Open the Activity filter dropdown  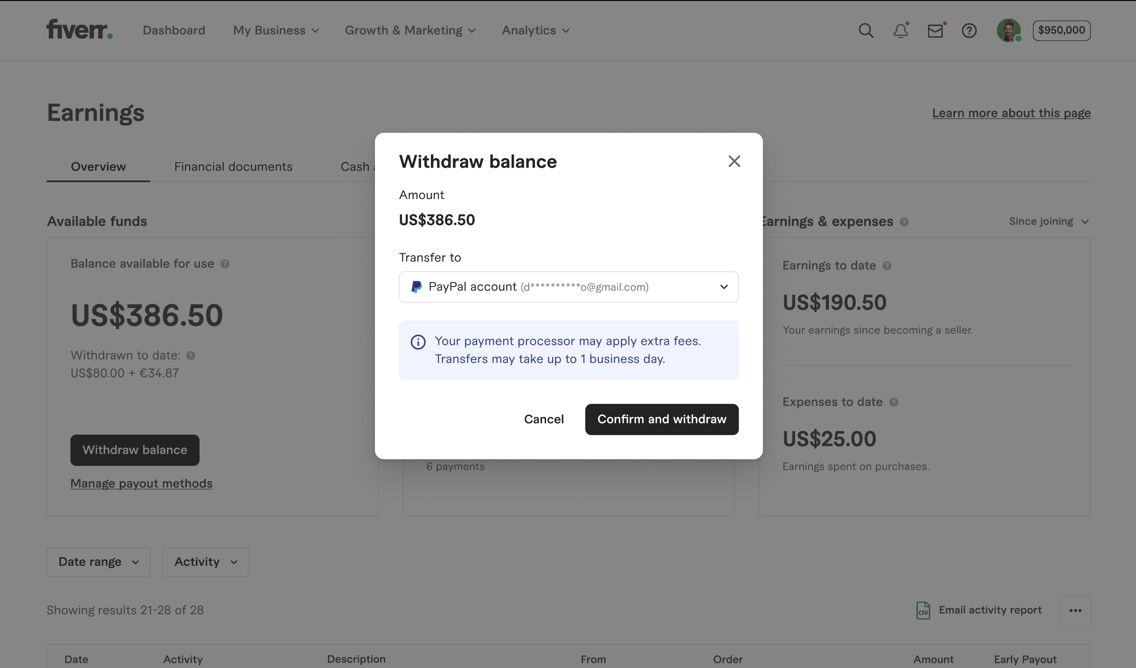click(205, 562)
